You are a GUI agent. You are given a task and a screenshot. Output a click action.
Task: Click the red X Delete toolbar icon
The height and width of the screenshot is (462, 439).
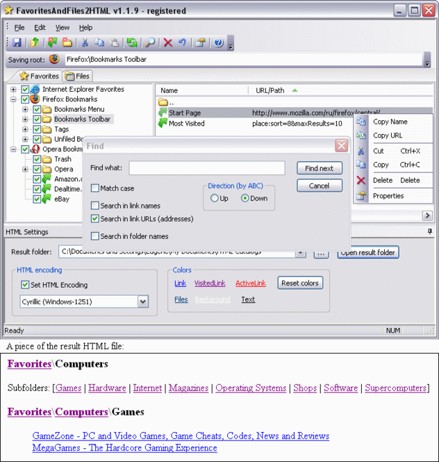[x=168, y=42]
